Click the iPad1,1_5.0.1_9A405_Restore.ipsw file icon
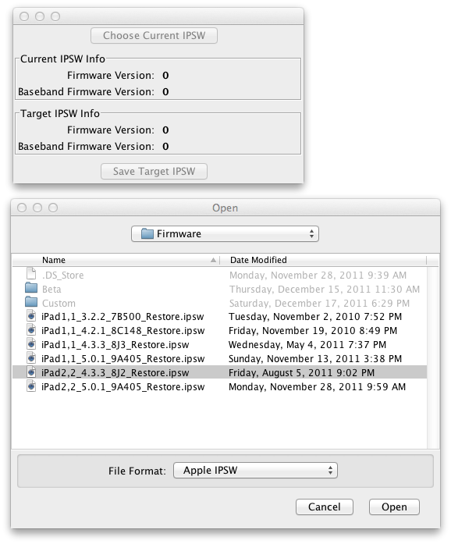 pyautogui.click(x=31, y=358)
